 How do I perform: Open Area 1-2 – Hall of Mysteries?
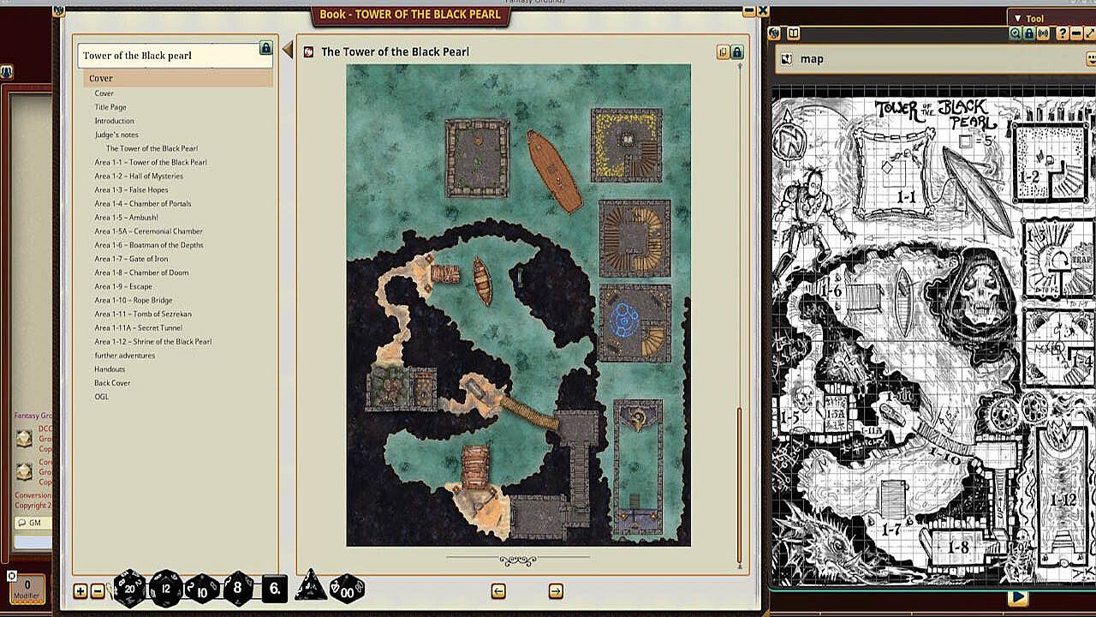[139, 176]
